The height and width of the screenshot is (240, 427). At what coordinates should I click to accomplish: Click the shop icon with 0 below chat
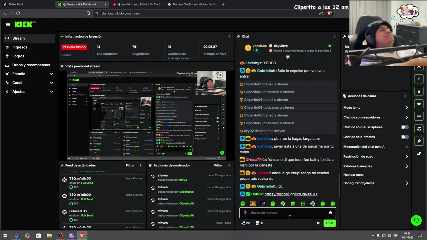tap(259, 223)
